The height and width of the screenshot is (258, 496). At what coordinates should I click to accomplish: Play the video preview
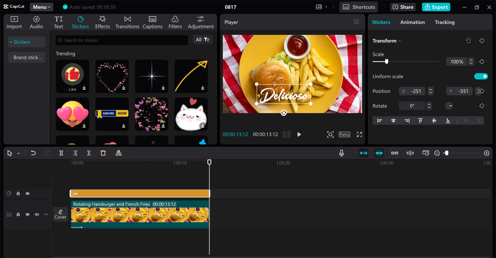click(299, 134)
